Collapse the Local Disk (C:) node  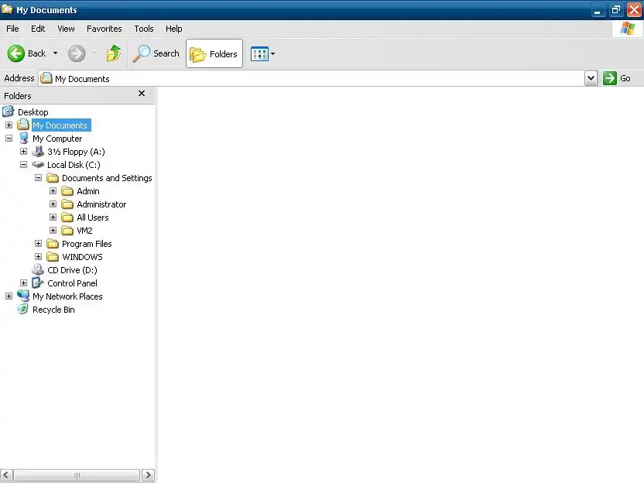tap(23, 165)
